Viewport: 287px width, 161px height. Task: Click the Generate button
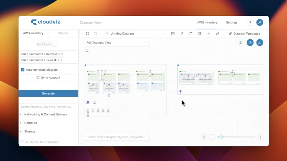48,93
